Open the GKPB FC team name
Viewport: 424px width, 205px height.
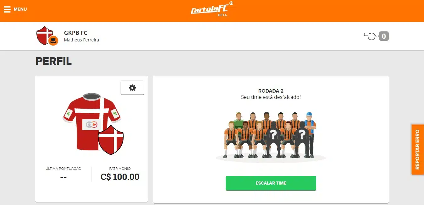pyautogui.click(x=76, y=33)
